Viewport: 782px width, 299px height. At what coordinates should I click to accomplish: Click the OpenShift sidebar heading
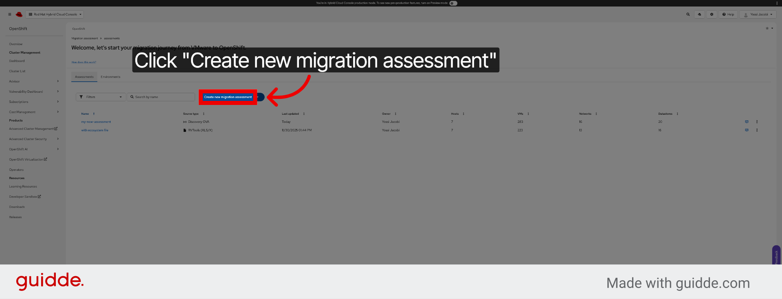point(18,28)
